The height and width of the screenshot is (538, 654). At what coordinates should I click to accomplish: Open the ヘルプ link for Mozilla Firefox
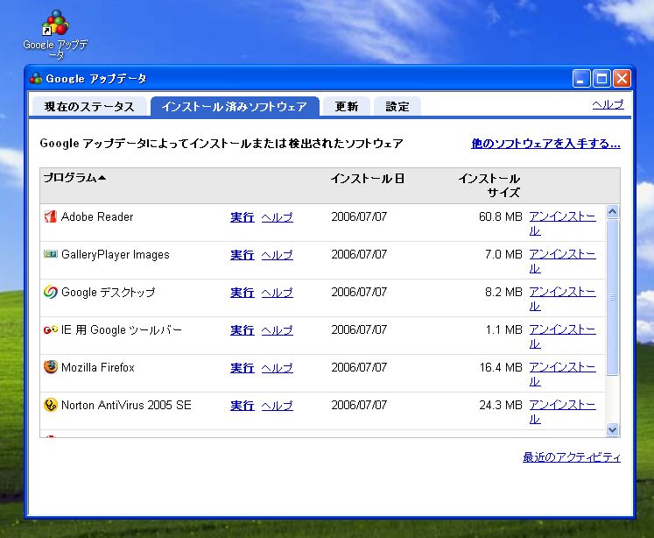pyautogui.click(x=278, y=368)
